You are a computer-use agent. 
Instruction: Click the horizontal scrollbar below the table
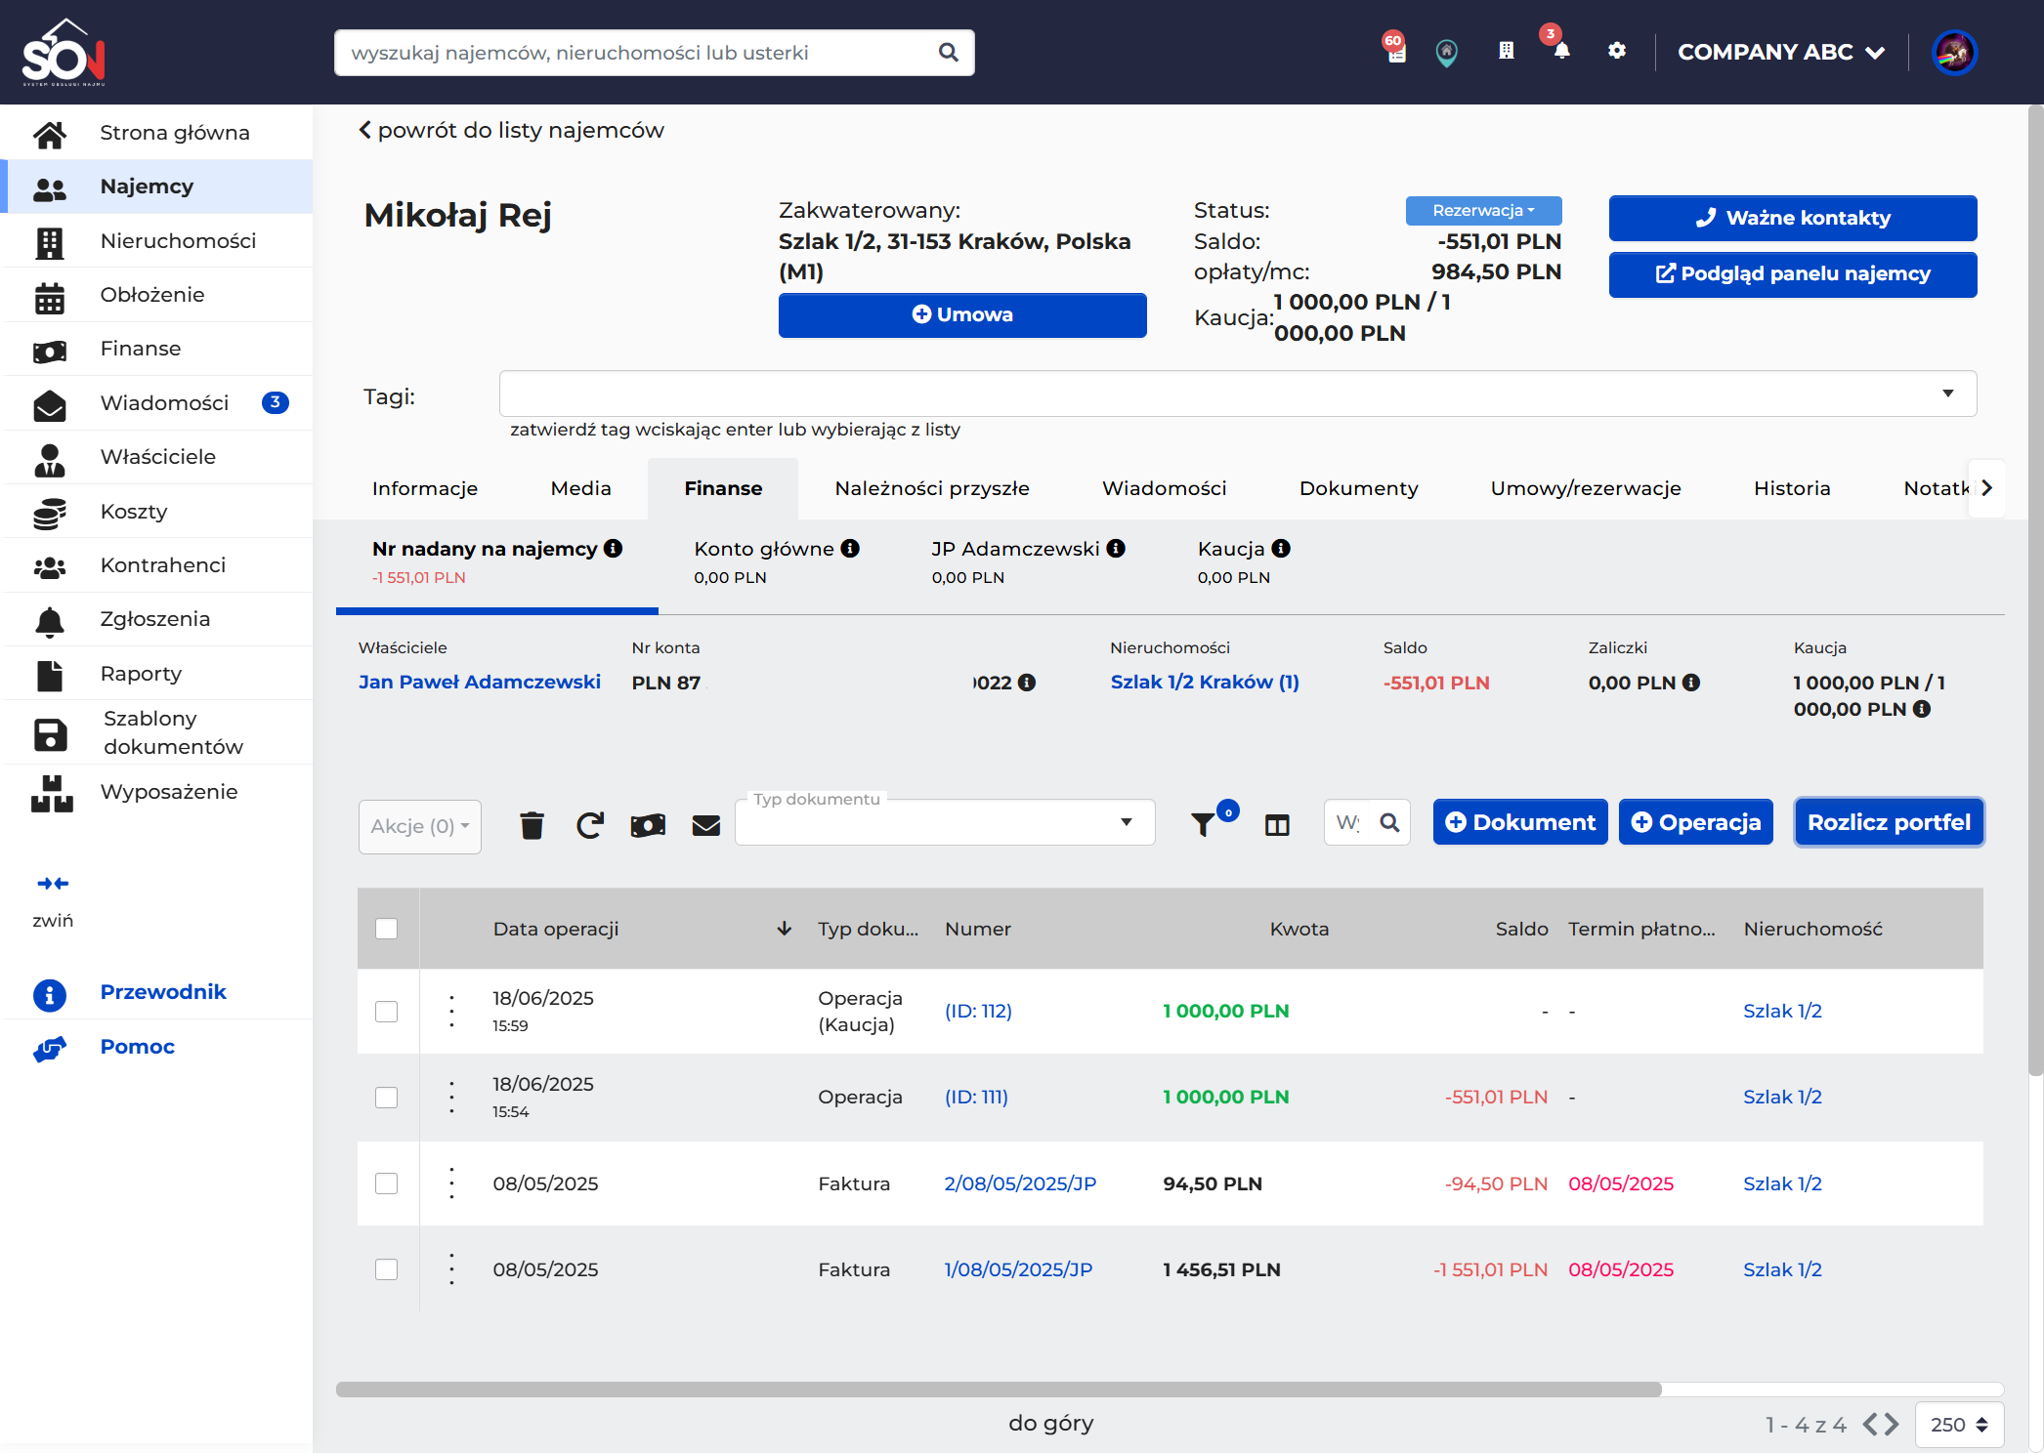998,1390
